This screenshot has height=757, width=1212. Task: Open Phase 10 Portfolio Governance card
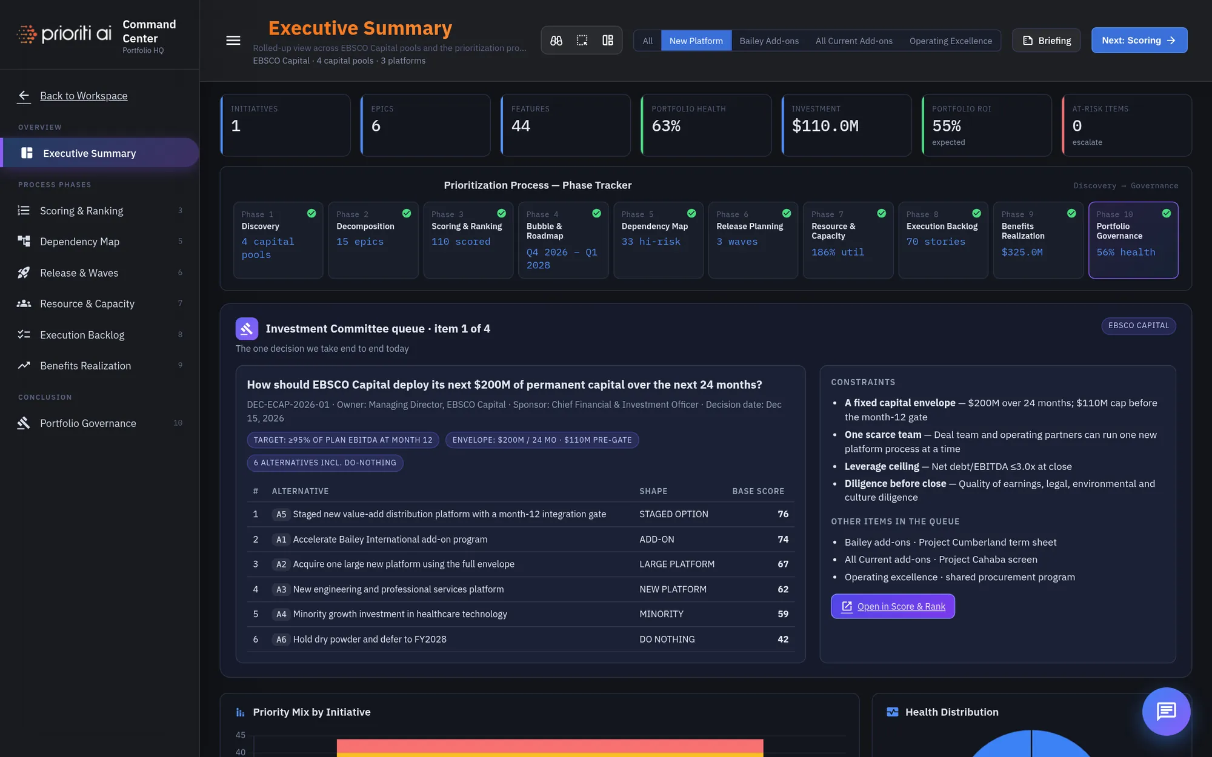(1133, 240)
